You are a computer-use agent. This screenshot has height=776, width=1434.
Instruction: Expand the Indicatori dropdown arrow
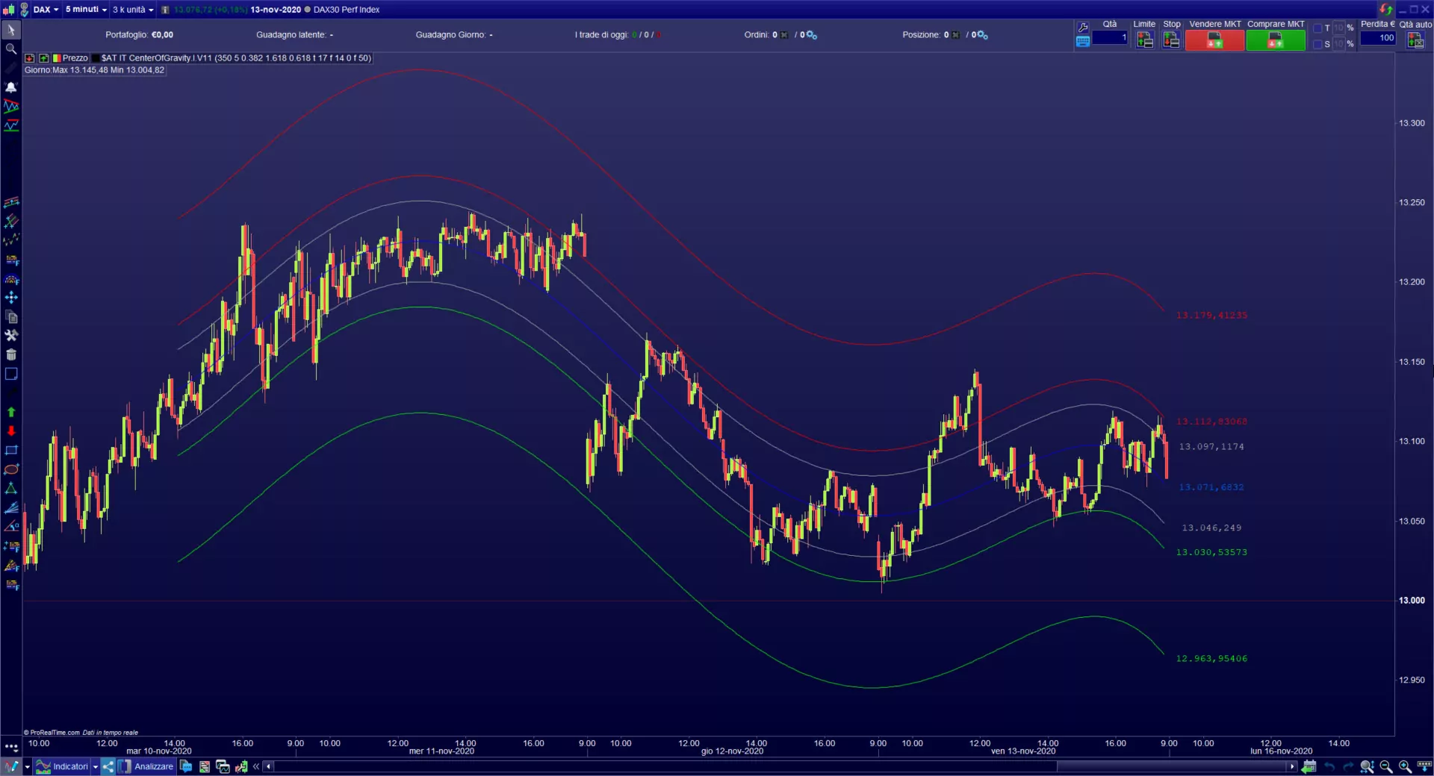tap(96, 766)
